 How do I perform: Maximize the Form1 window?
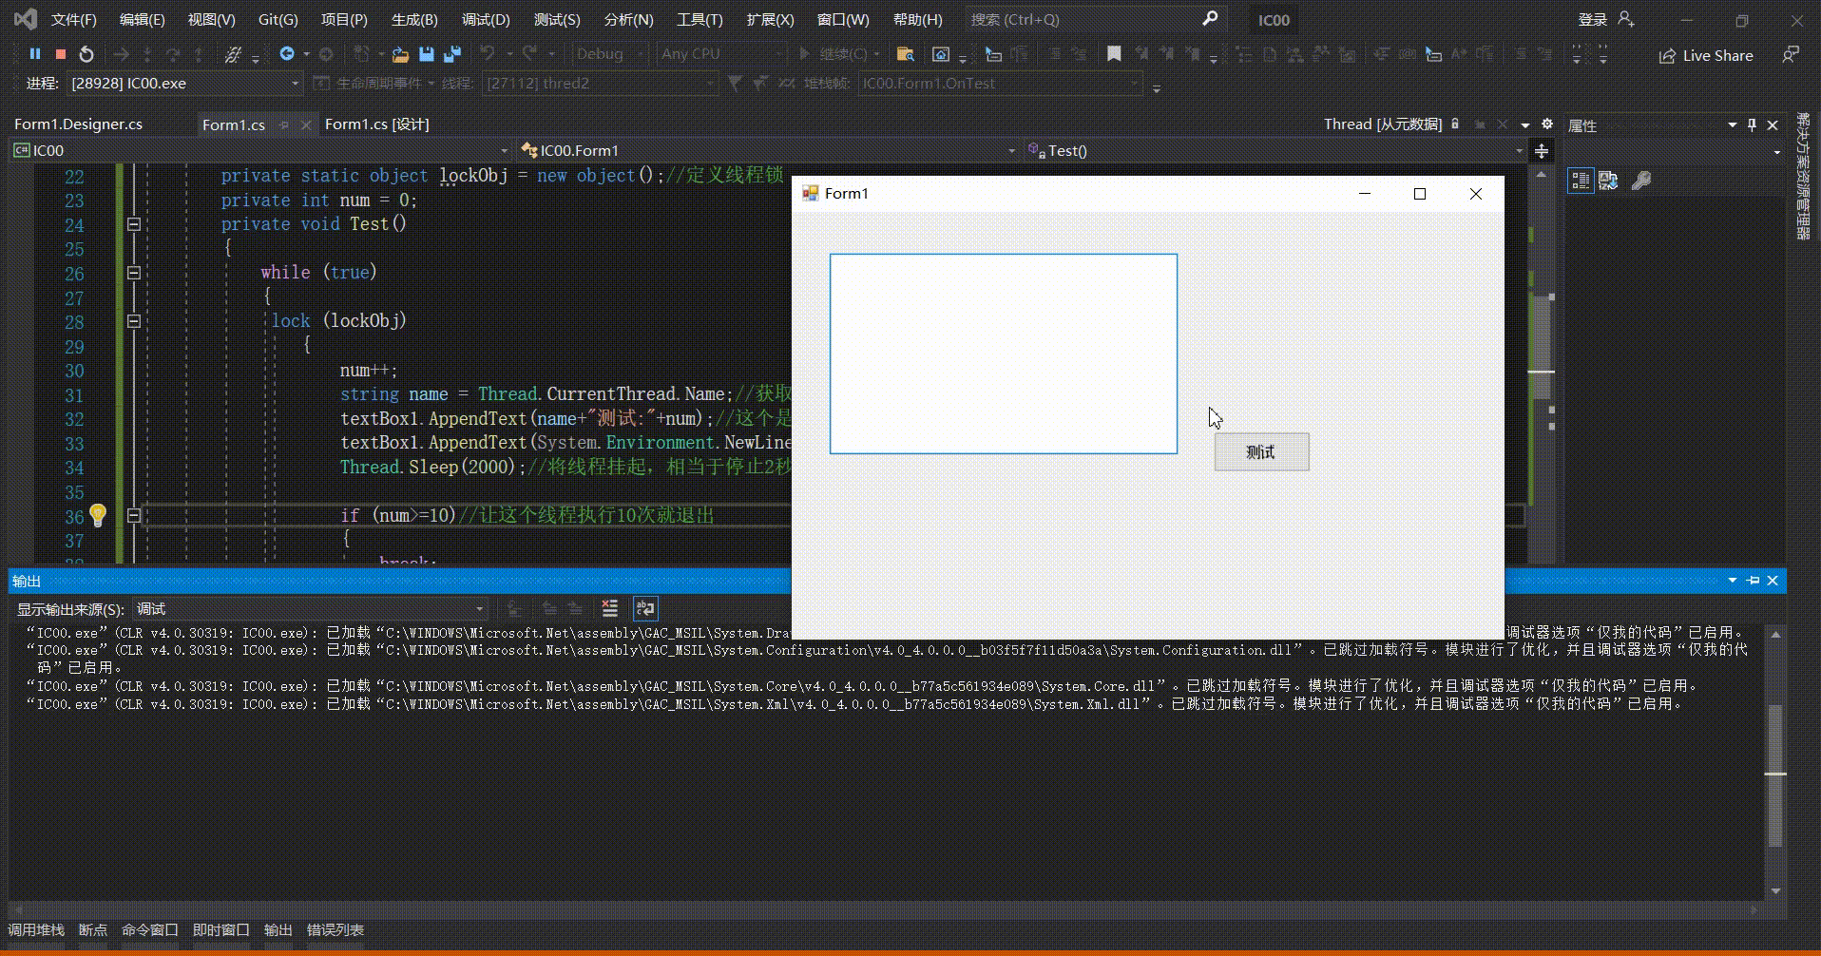coord(1420,194)
